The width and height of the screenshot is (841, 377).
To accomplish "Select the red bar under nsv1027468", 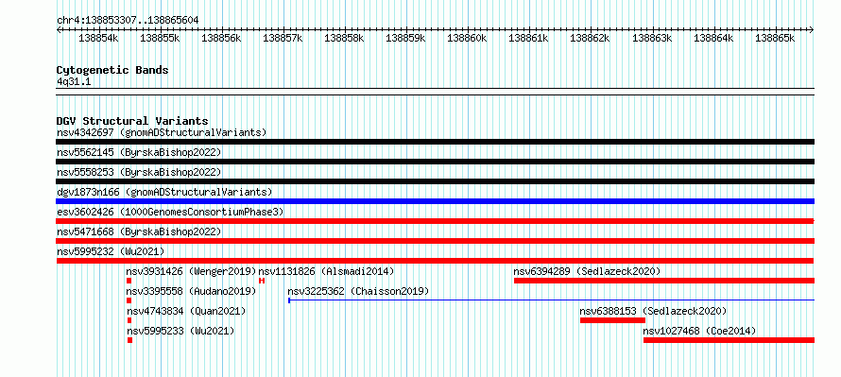I will tap(729, 340).
